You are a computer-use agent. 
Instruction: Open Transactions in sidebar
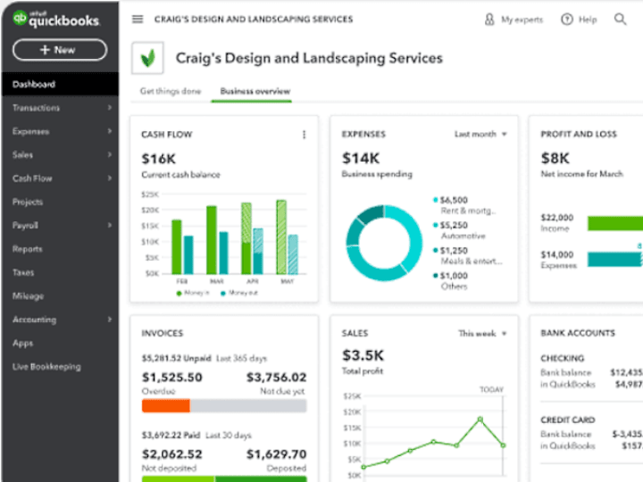point(36,108)
